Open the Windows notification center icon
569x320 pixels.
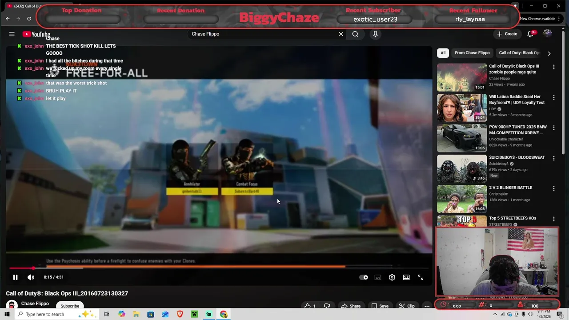(560, 314)
